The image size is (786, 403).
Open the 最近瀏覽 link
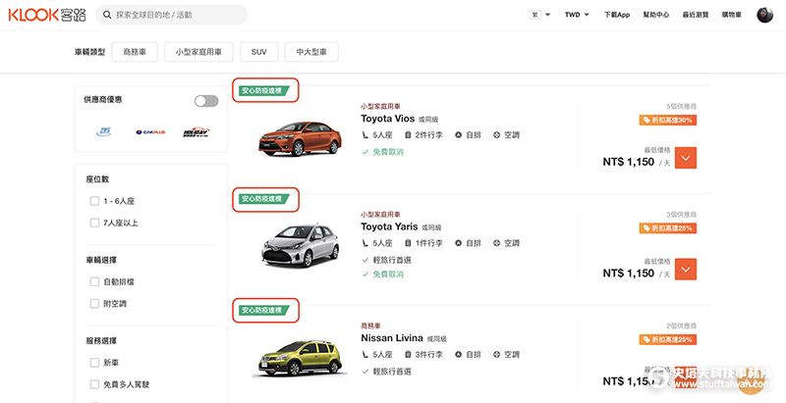(696, 15)
